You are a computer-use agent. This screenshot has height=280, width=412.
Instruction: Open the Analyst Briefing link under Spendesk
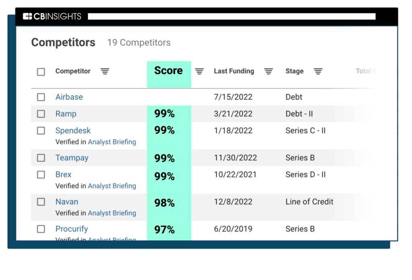click(112, 142)
